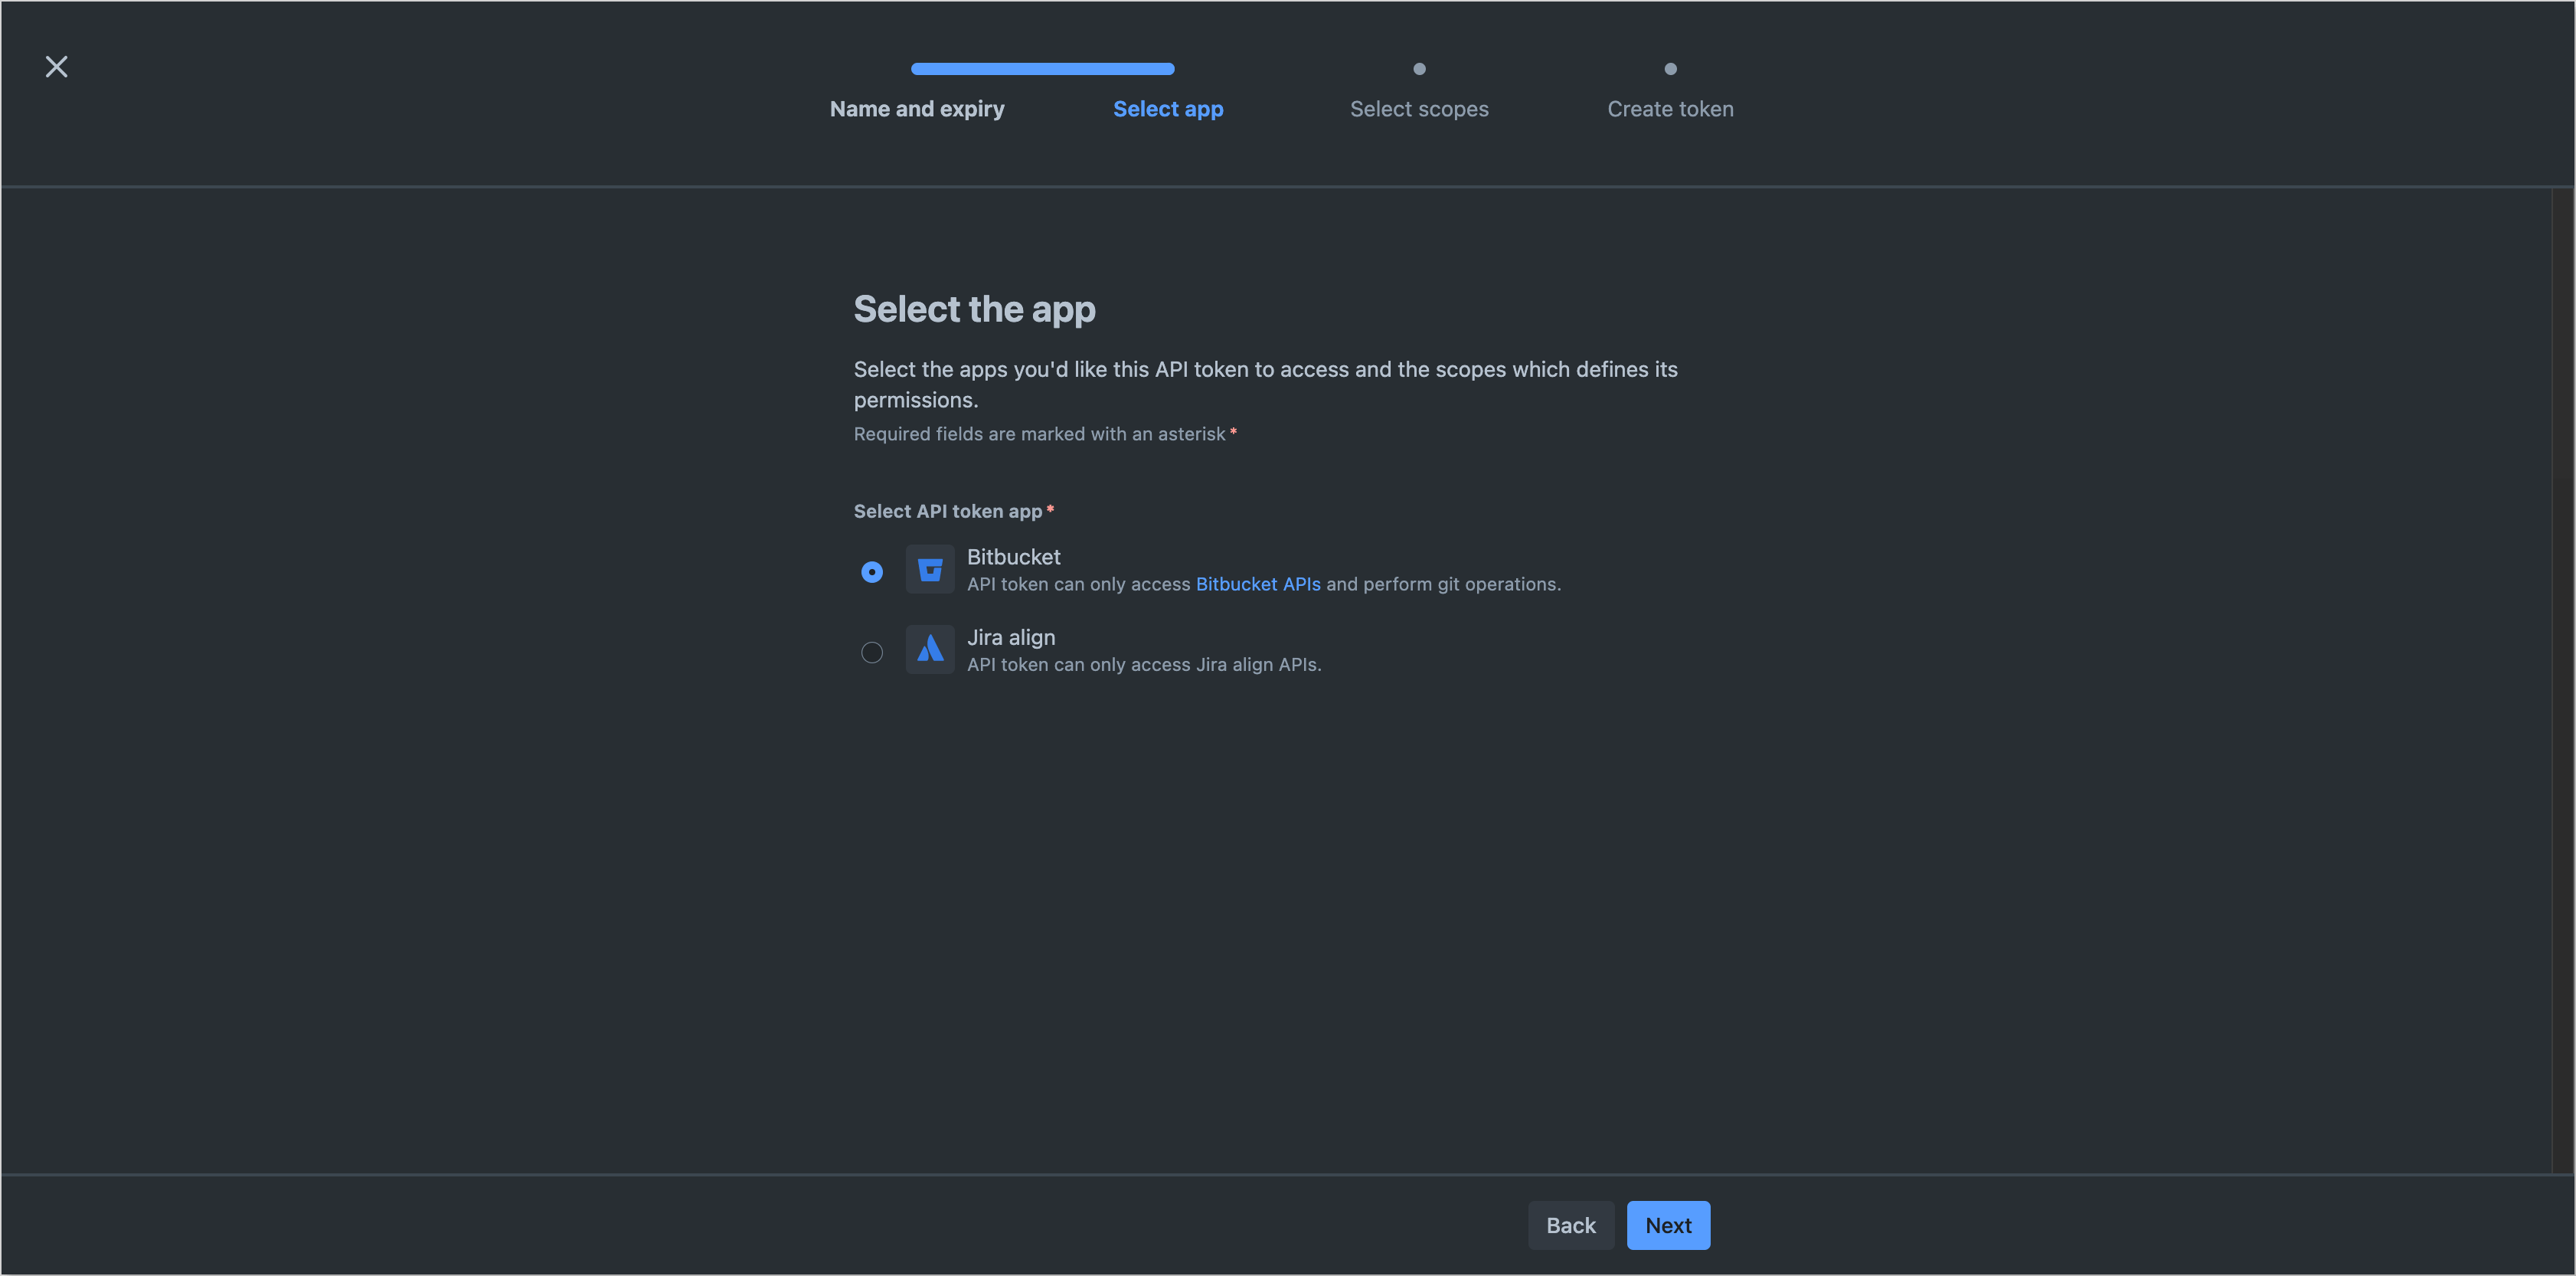Open the Bitbucket APIs link

tap(1258, 584)
